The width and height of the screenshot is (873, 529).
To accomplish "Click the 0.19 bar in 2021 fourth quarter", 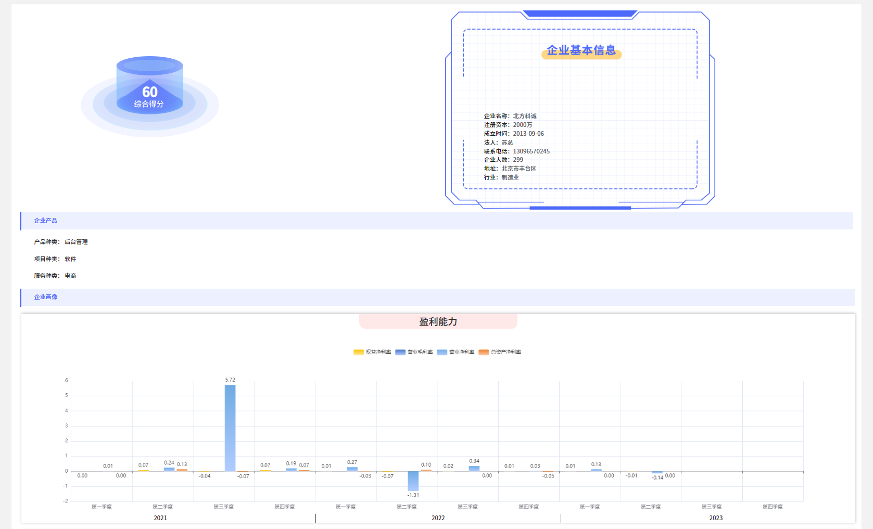I will click(x=291, y=470).
